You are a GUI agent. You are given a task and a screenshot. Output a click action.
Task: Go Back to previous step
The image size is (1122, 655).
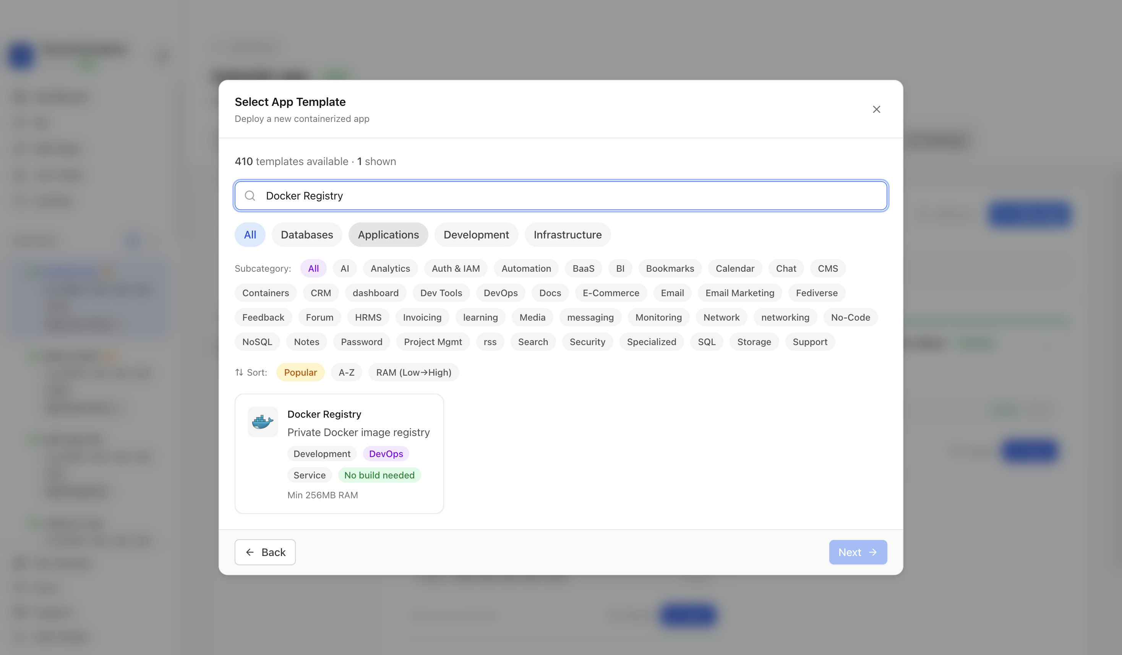point(265,552)
